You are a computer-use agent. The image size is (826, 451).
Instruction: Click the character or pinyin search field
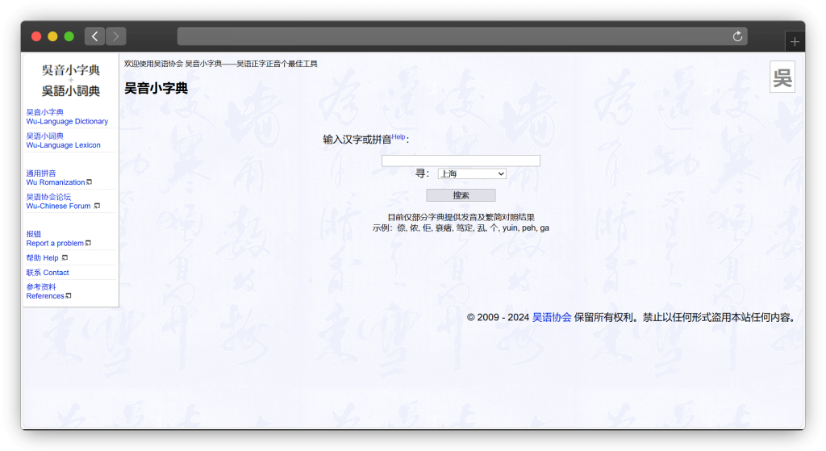(x=461, y=161)
